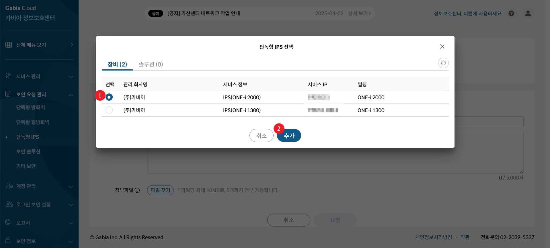Image resolution: width=550 pixels, height=248 pixels.
Task: Open 단독형 방화벽 menu item
Action: click(x=31, y=107)
